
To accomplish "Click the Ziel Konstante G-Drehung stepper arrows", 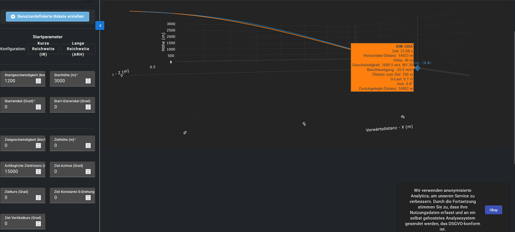I will click(88, 198).
